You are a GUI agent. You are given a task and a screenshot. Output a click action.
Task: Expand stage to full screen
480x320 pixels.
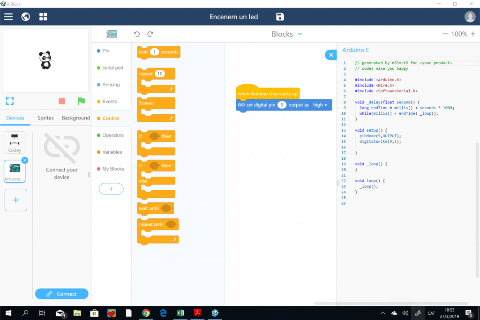pyautogui.click(x=10, y=101)
